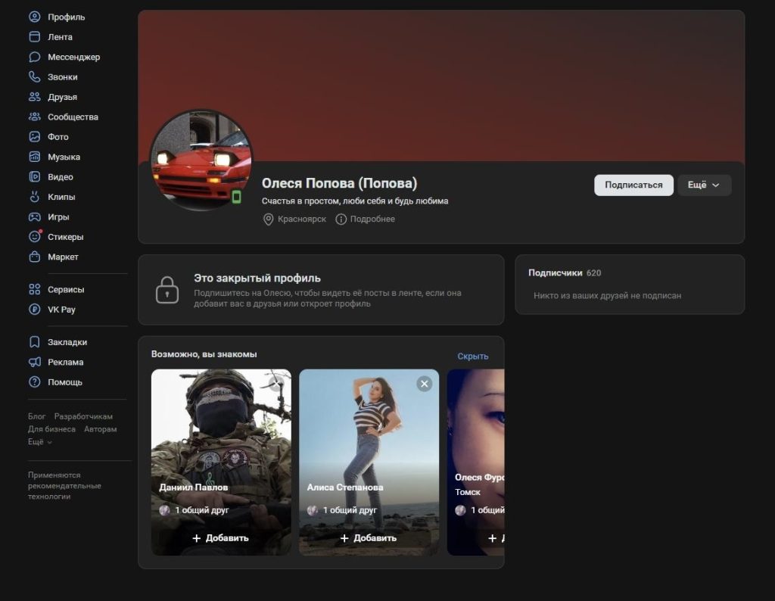The image size is (775, 601).
Task: Expand the Ещё footer links in sidebar
Action: [x=40, y=441]
